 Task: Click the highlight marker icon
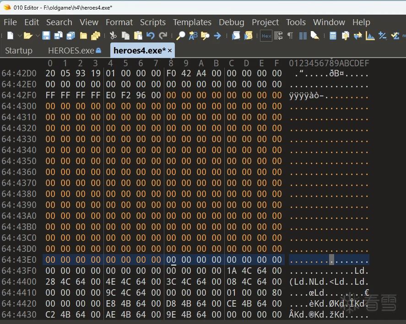315,36
